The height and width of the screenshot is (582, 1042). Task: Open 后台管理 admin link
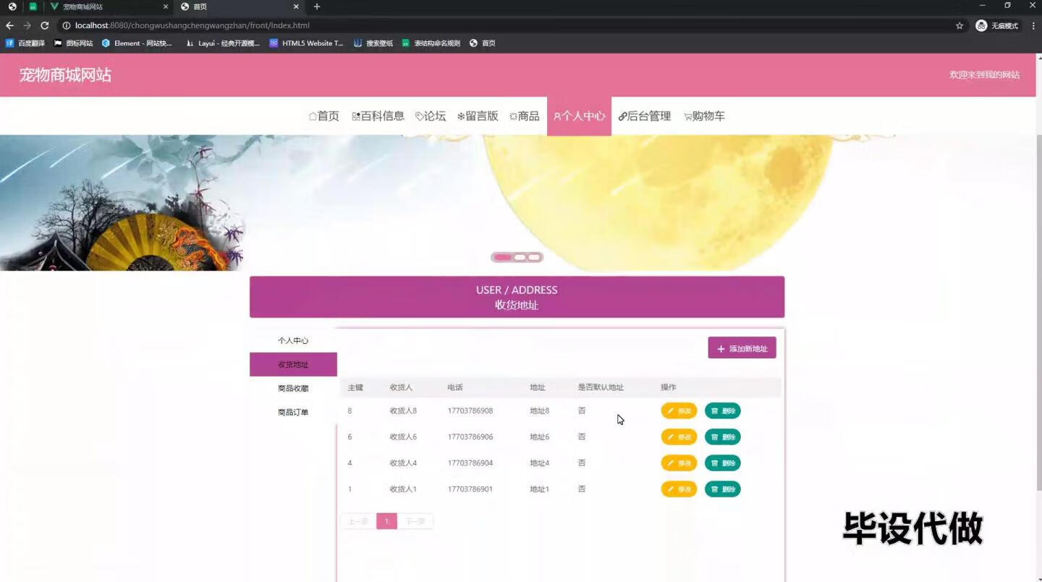click(x=645, y=116)
